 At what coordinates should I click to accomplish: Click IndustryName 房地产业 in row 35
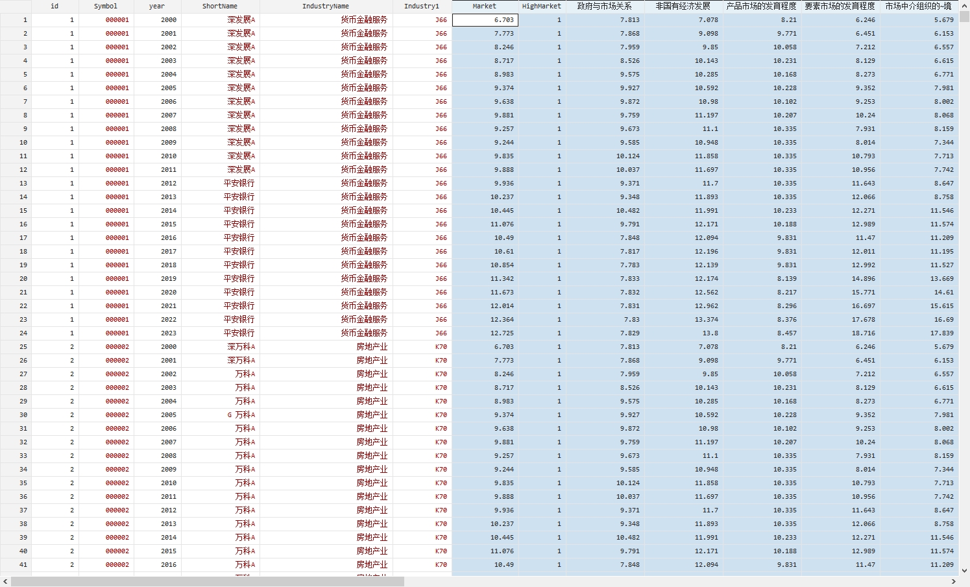(x=326, y=483)
